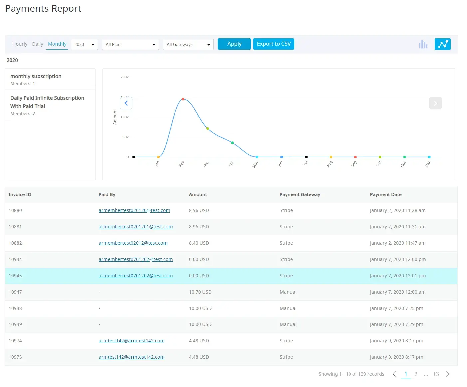Open the All Gateways dropdown
The image size is (467, 387).
(x=188, y=44)
